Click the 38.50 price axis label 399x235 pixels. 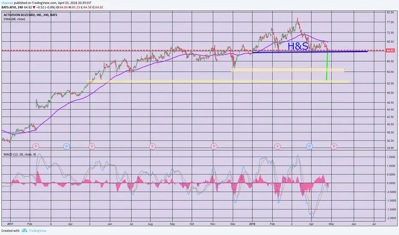tap(390, 132)
